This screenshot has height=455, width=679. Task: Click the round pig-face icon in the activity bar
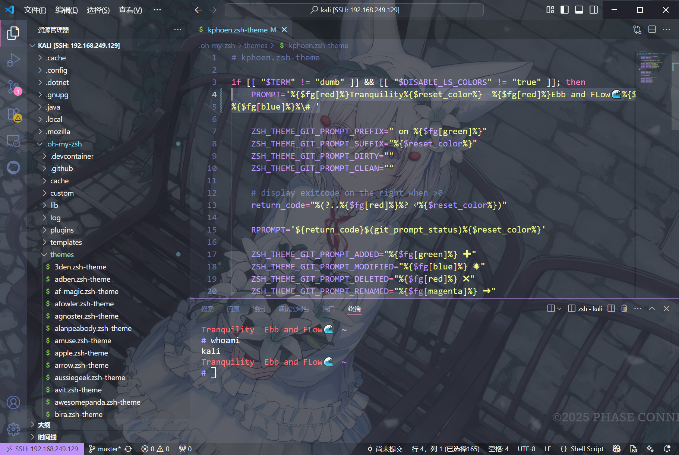click(13, 167)
